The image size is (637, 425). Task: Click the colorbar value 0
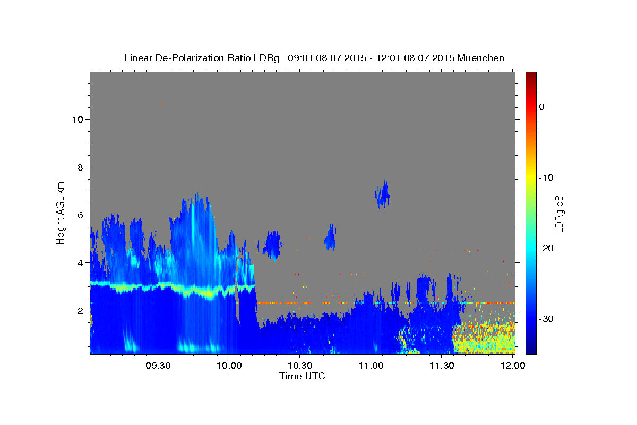point(541,107)
